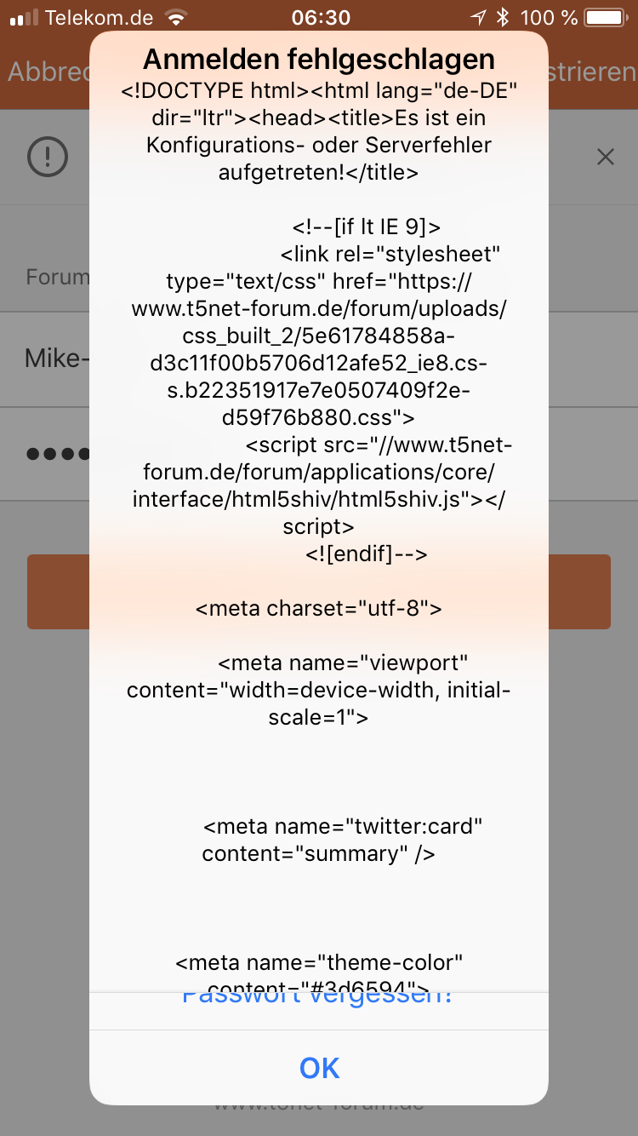Tap the Wi-Fi icon in the status bar

coord(176,17)
